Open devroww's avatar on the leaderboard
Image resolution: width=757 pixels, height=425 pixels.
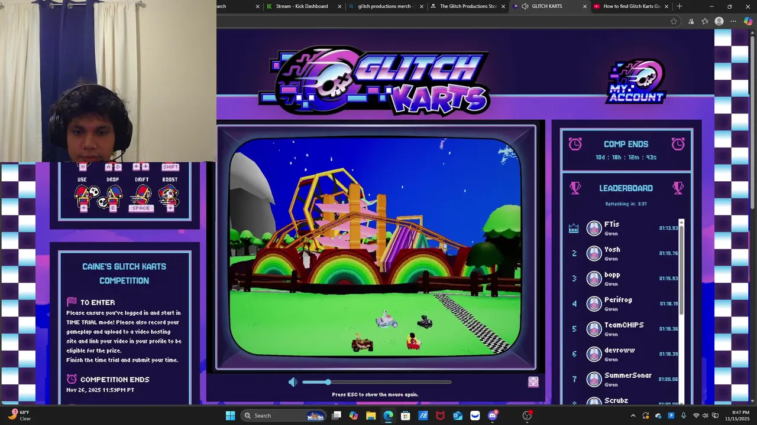pos(594,354)
